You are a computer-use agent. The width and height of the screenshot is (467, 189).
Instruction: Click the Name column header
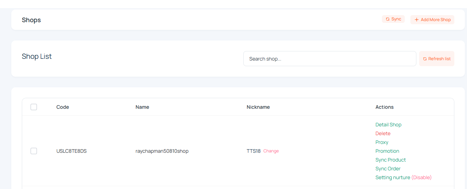pyautogui.click(x=142, y=107)
